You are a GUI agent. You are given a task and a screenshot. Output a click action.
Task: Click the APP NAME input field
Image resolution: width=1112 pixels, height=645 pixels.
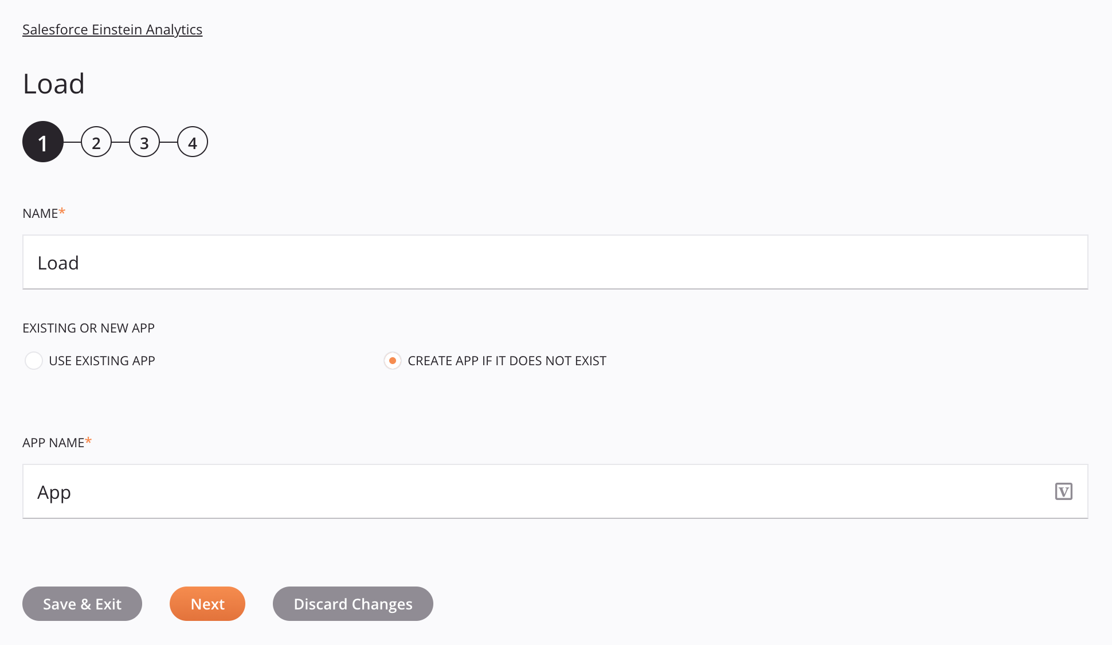tap(555, 491)
